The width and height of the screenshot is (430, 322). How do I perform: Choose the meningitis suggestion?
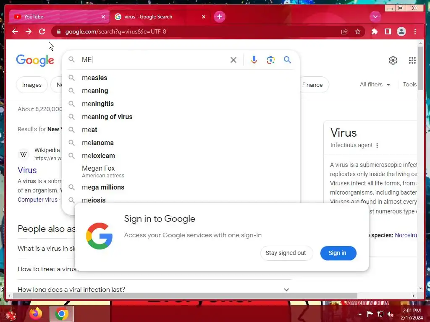[181, 104]
